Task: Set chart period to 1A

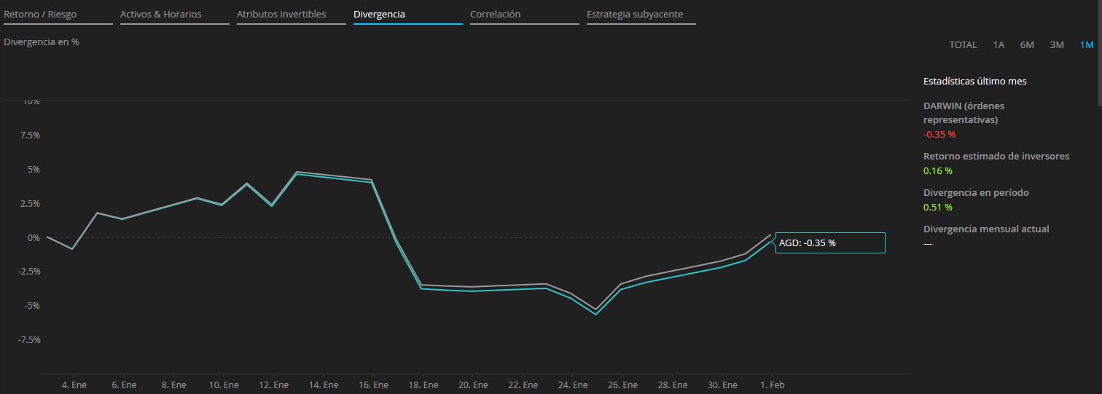Action: click(999, 45)
